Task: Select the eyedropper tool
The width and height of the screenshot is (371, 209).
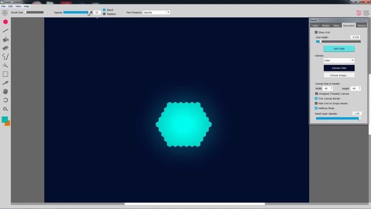Action: click(x=5, y=82)
